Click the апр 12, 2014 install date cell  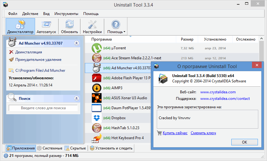215,58
